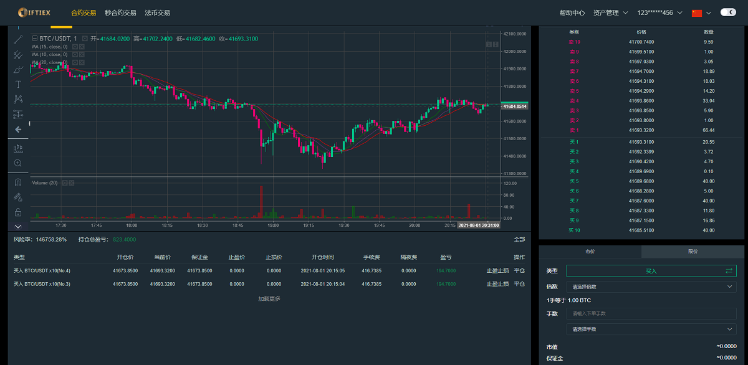
Task: Expand the 请选择倍数 leverage dropdown
Action: 651,287
